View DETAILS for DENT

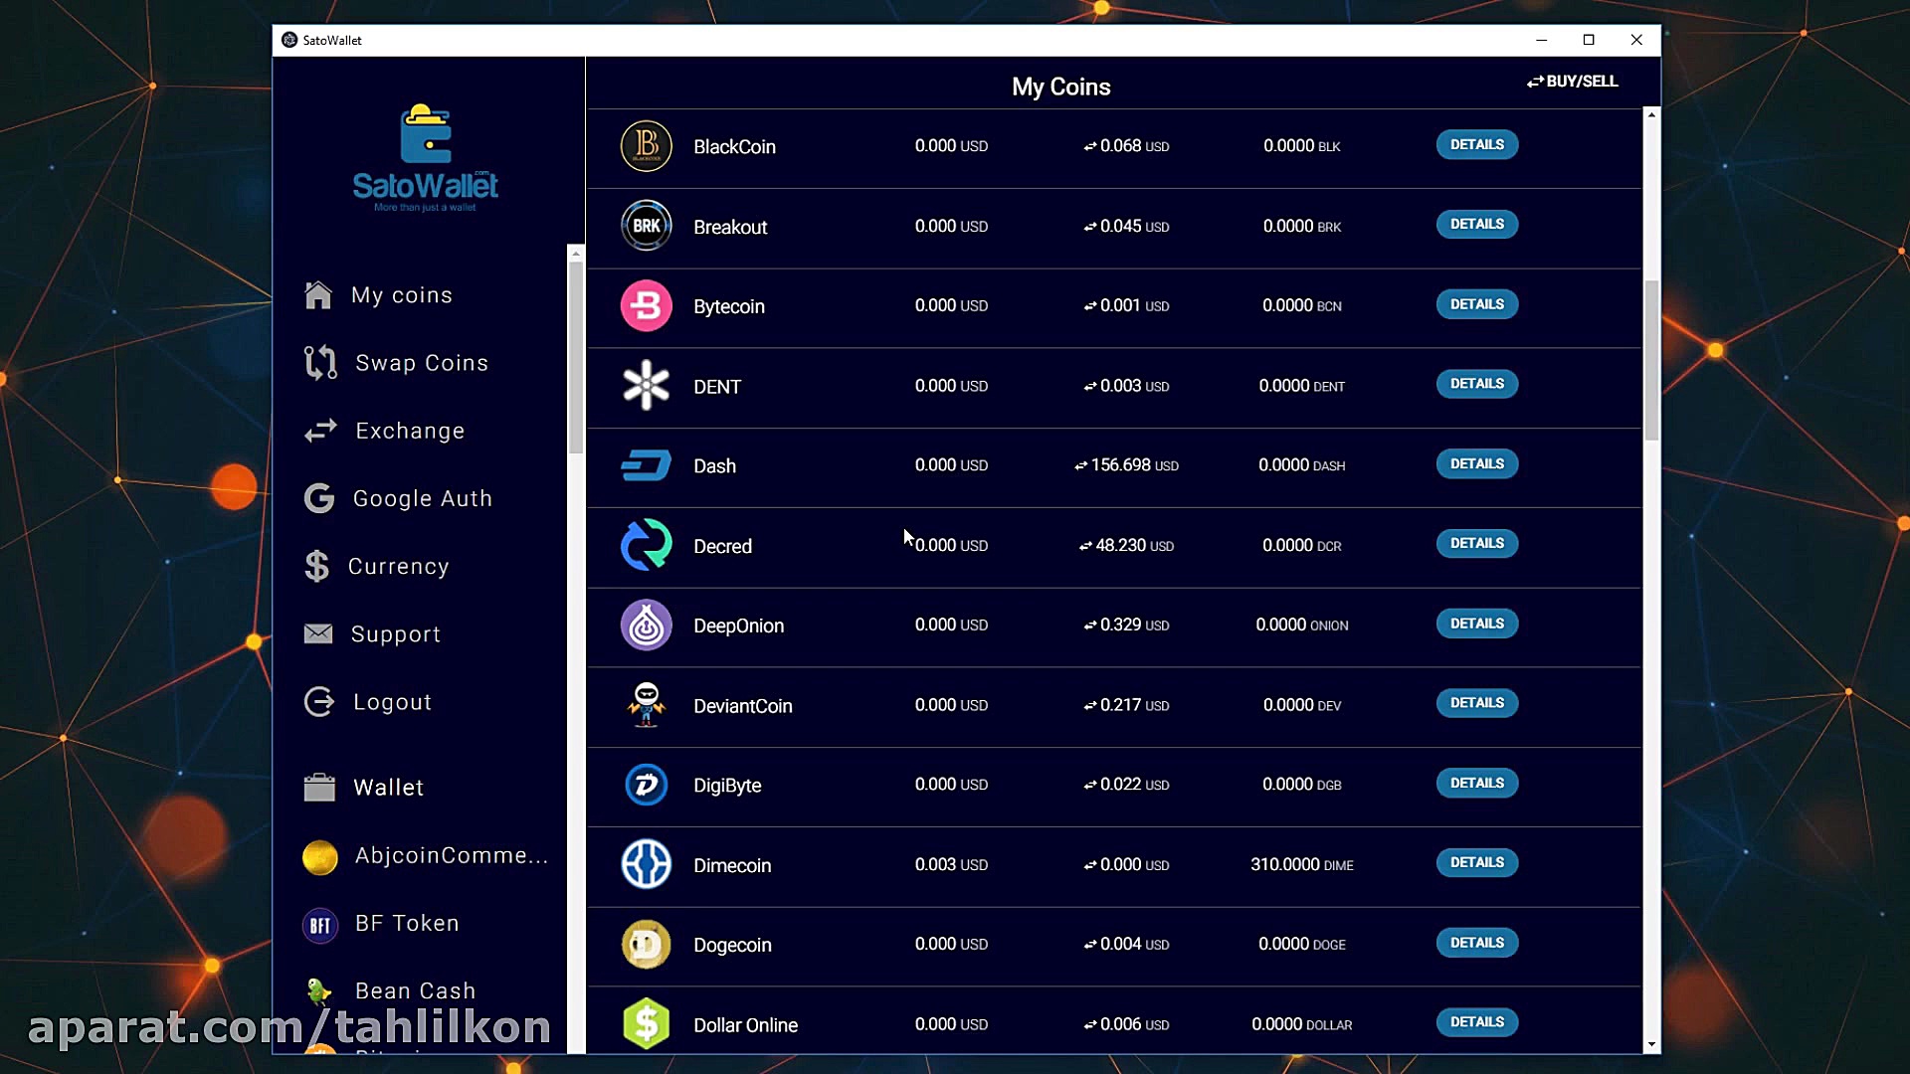point(1476,384)
